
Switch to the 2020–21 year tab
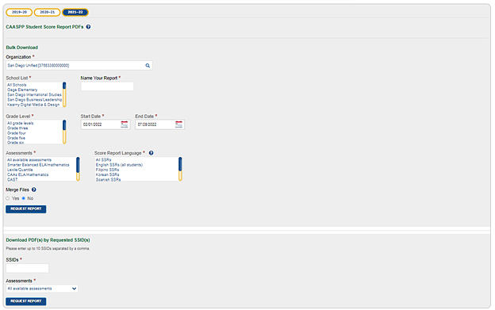[47, 13]
